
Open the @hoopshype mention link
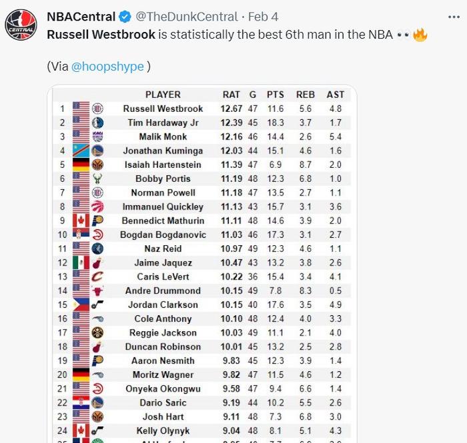[107, 66]
